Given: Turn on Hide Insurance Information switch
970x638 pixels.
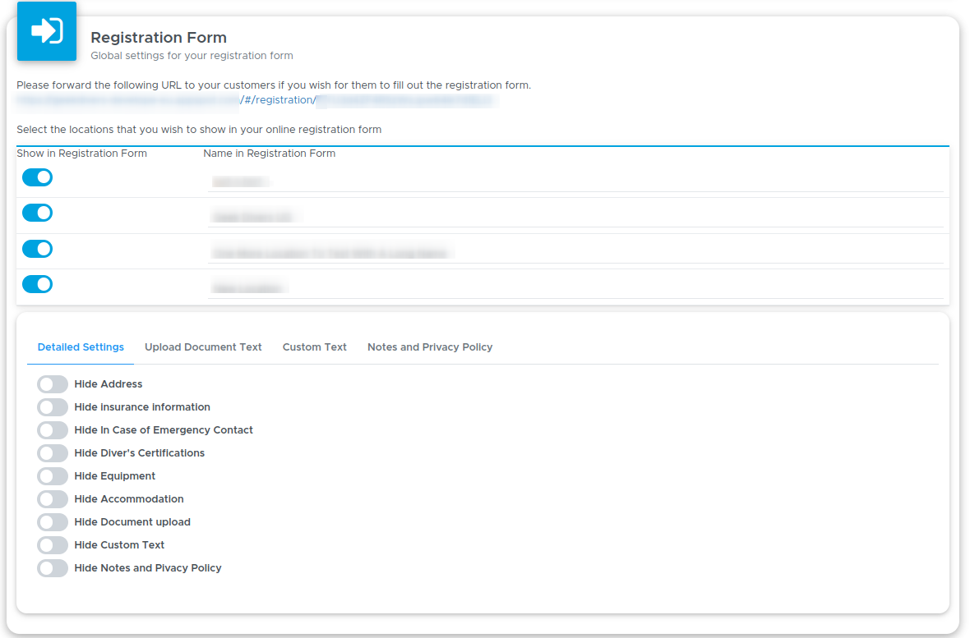Looking at the screenshot, I should coord(52,406).
